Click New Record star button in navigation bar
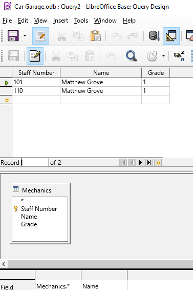 click(158, 163)
